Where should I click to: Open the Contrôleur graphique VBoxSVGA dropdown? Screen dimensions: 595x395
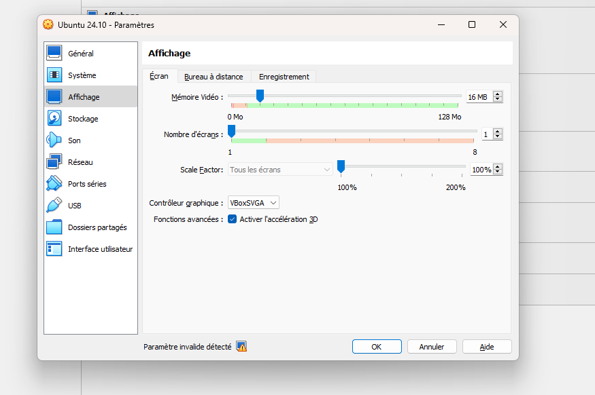pyautogui.click(x=254, y=203)
